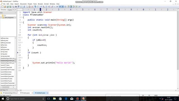Open Find with the magnifier icon
This screenshot has width=179, height=101.
[41, 7]
